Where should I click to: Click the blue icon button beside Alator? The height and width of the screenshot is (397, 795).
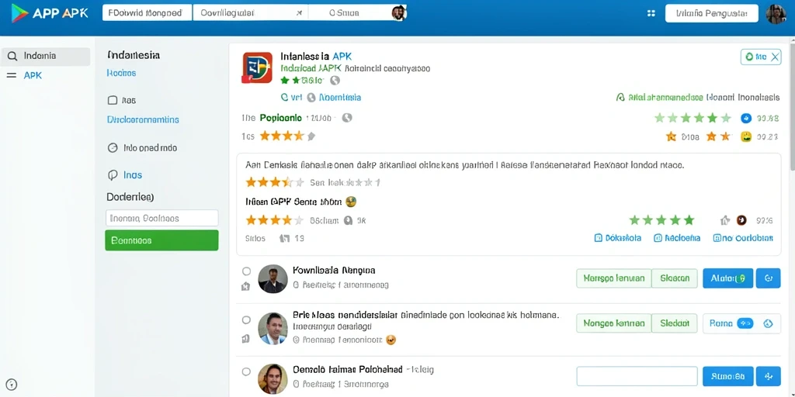click(768, 278)
